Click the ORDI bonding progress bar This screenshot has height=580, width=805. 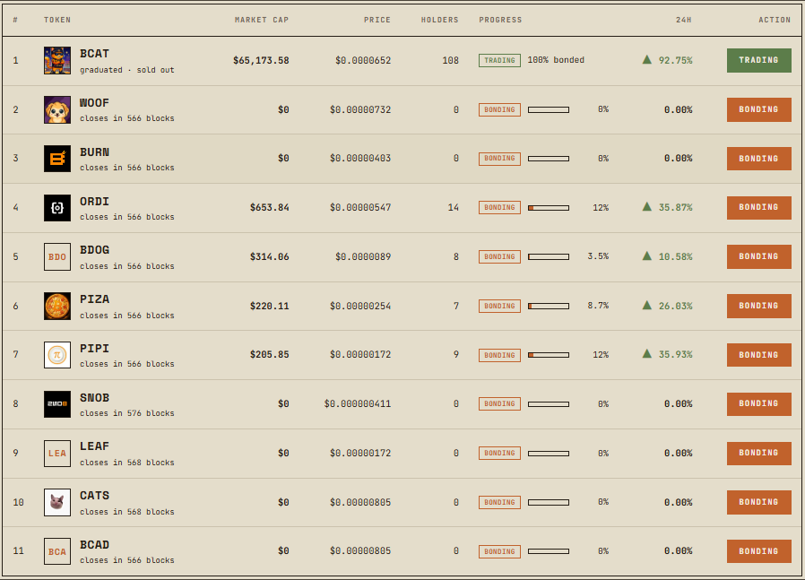point(549,208)
